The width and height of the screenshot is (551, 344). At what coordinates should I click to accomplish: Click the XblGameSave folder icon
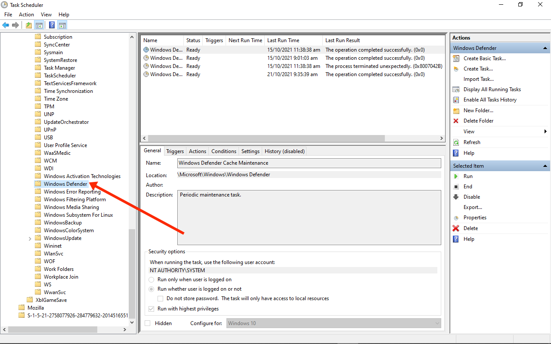(x=30, y=300)
